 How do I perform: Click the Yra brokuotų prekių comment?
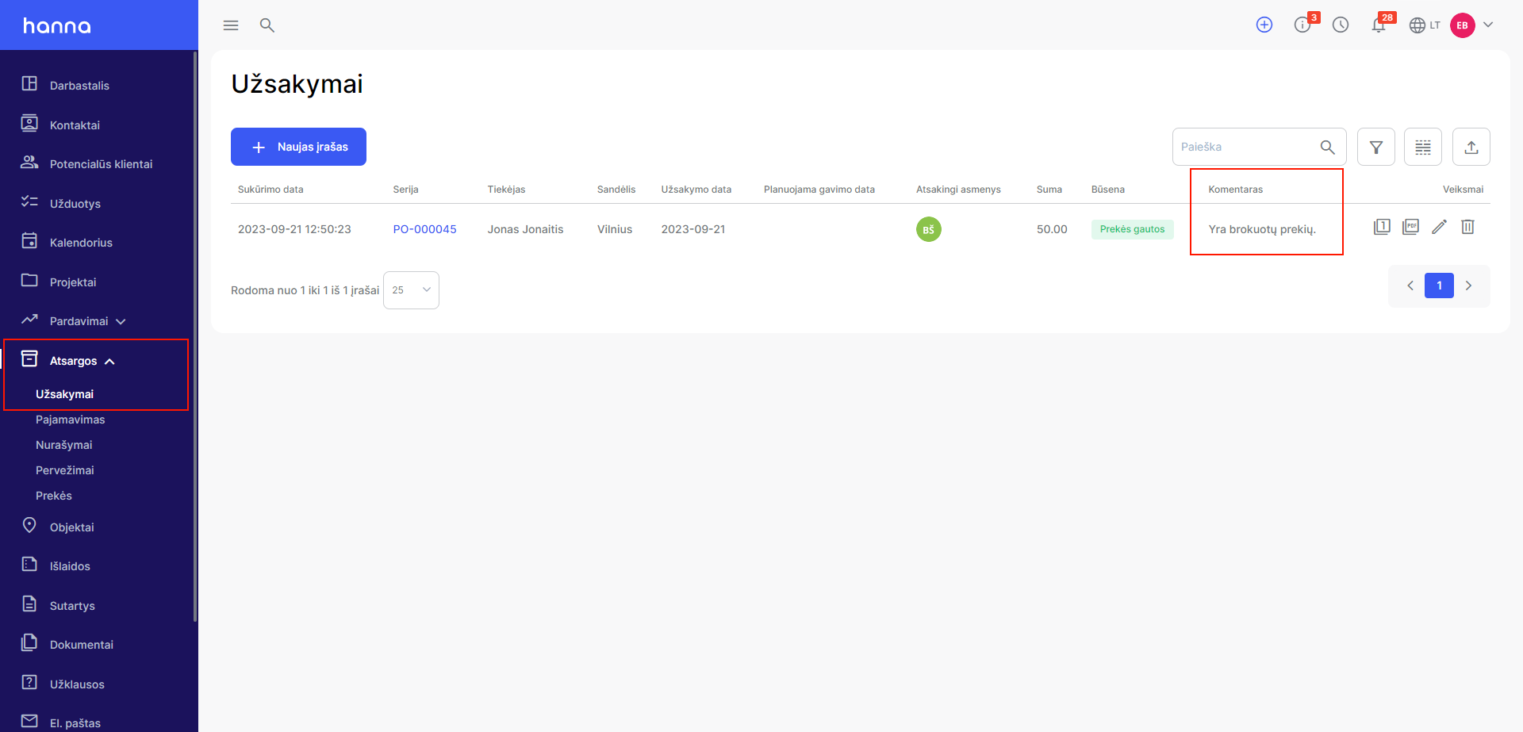1262,229
